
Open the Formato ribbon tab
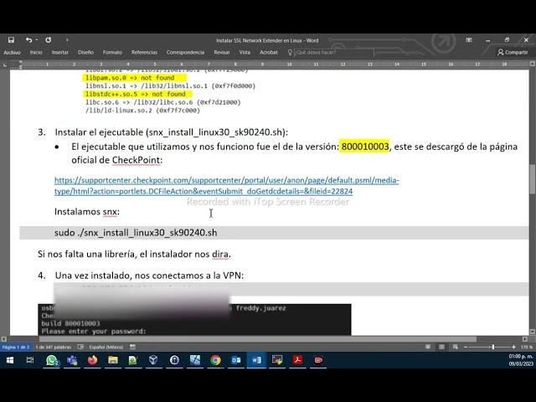[112, 52]
